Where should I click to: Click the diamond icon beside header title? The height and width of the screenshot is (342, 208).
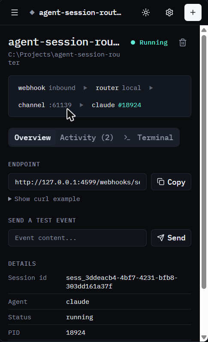tap(32, 12)
